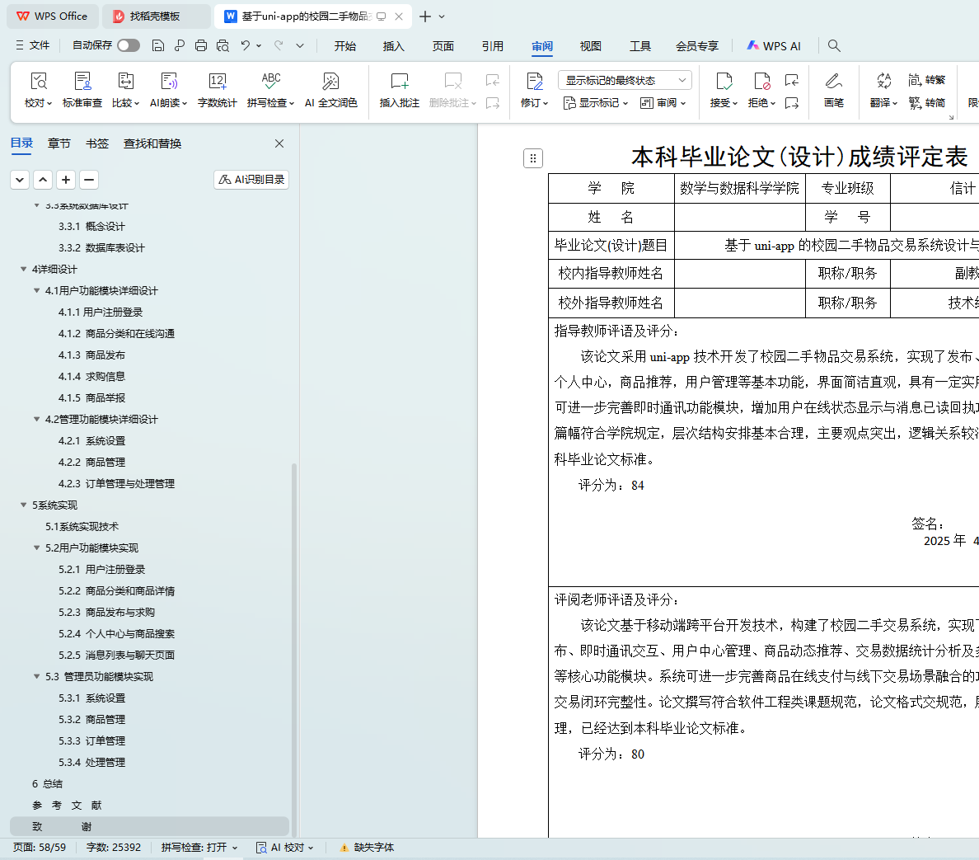Open the AI朗读 read-aloud tool
Screen dimensions: 979x860
(168, 82)
